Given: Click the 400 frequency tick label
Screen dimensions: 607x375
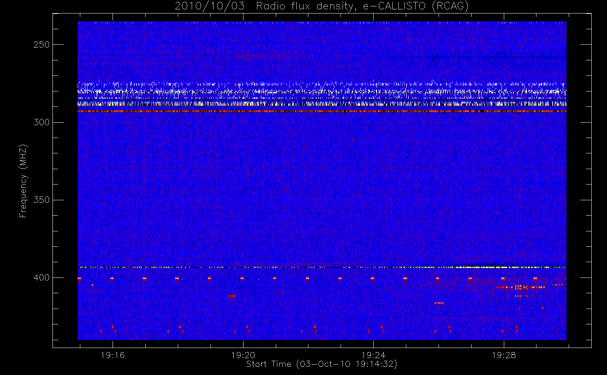Looking at the screenshot, I should [x=41, y=277].
